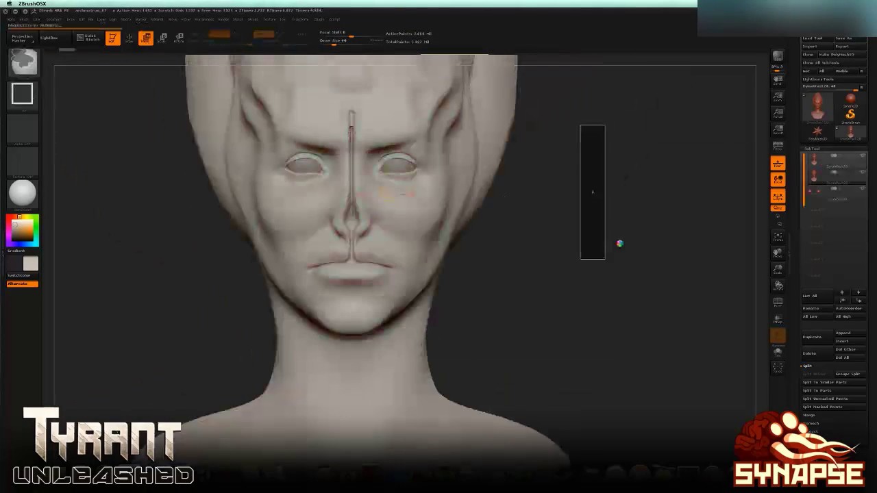Click the Del Other button
Viewport: 877px width, 493px height.
click(x=849, y=349)
